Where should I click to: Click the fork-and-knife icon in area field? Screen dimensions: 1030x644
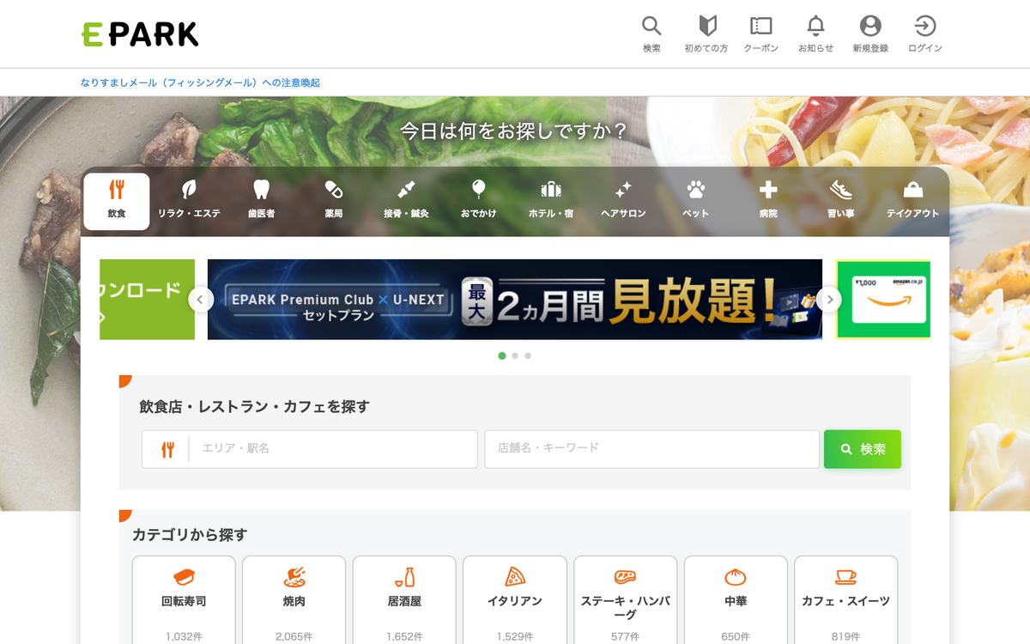click(167, 449)
